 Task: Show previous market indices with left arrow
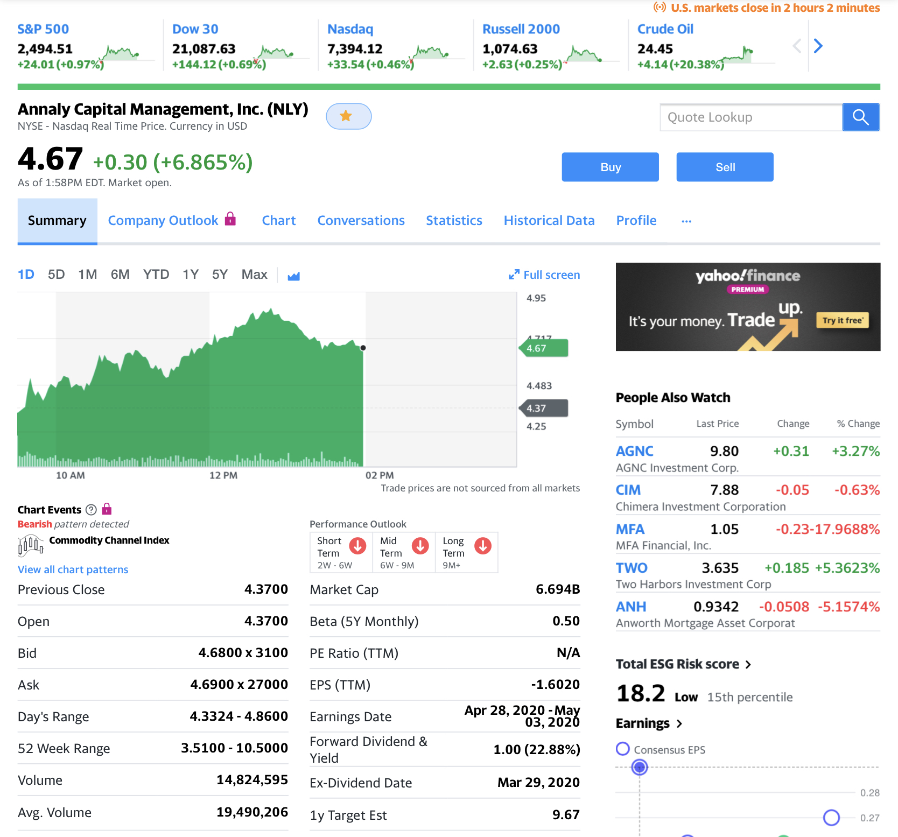(x=797, y=46)
